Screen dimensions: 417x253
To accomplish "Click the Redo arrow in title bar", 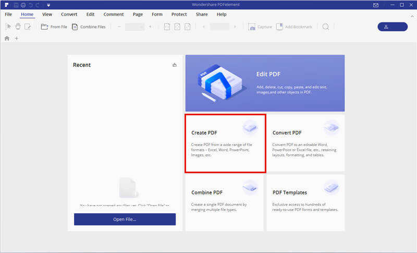I will [38, 5].
